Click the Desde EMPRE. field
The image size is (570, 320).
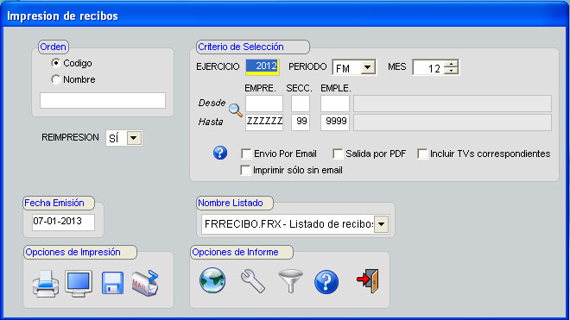264,104
